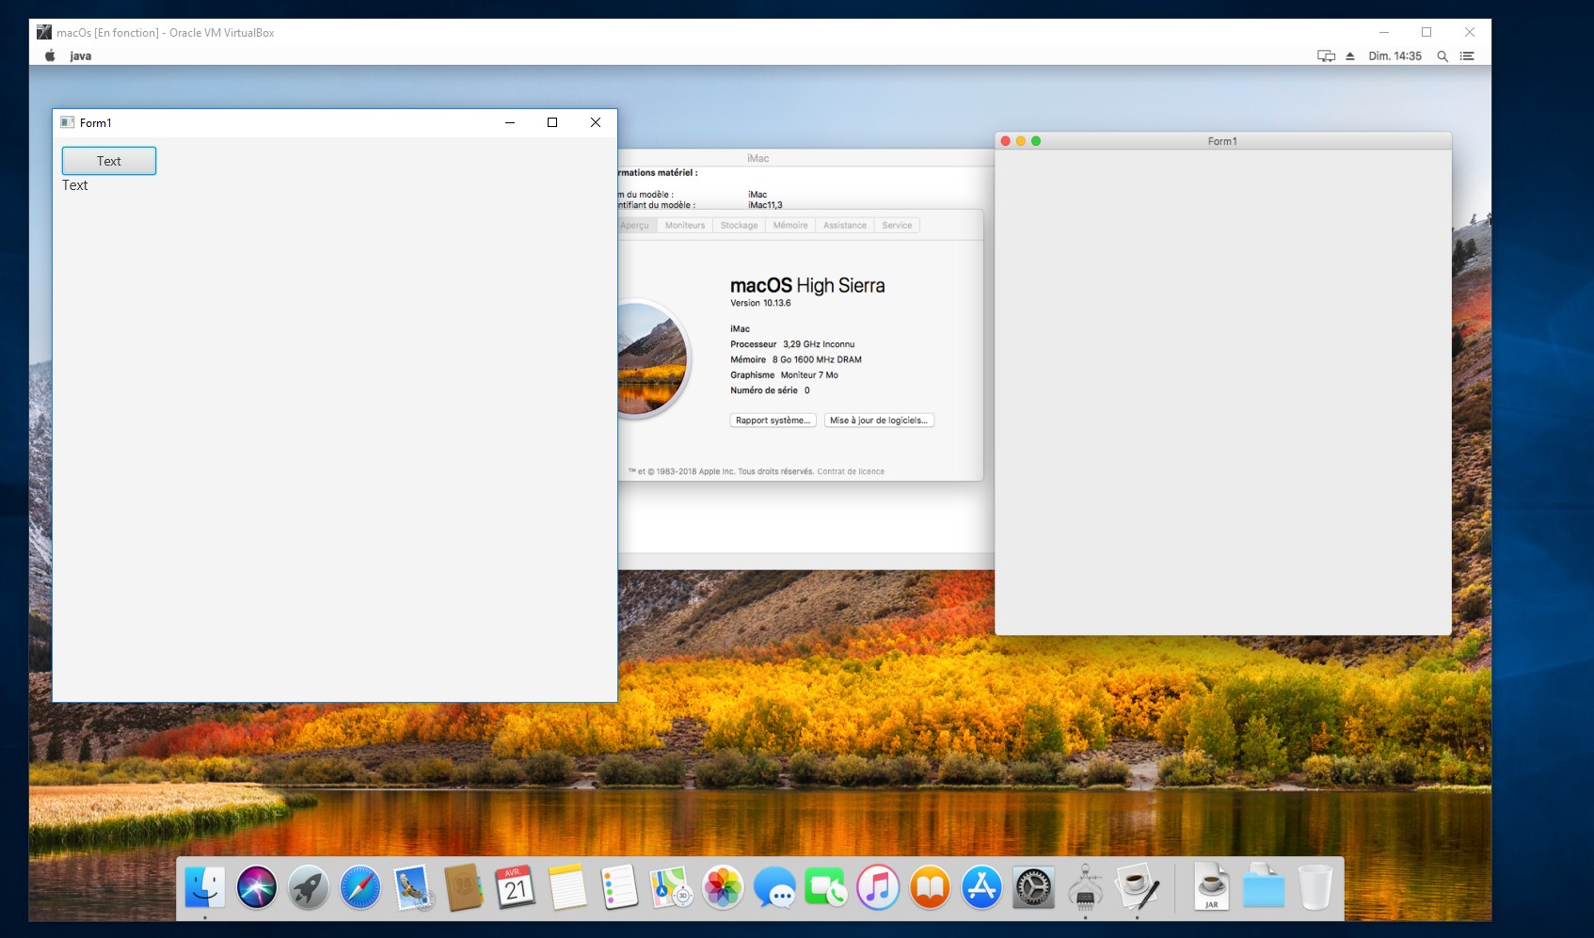The height and width of the screenshot is (938, 1594).
Task: Click the Mémoire 8 Go 1600 MHz DRAM line
Action: 796,359
